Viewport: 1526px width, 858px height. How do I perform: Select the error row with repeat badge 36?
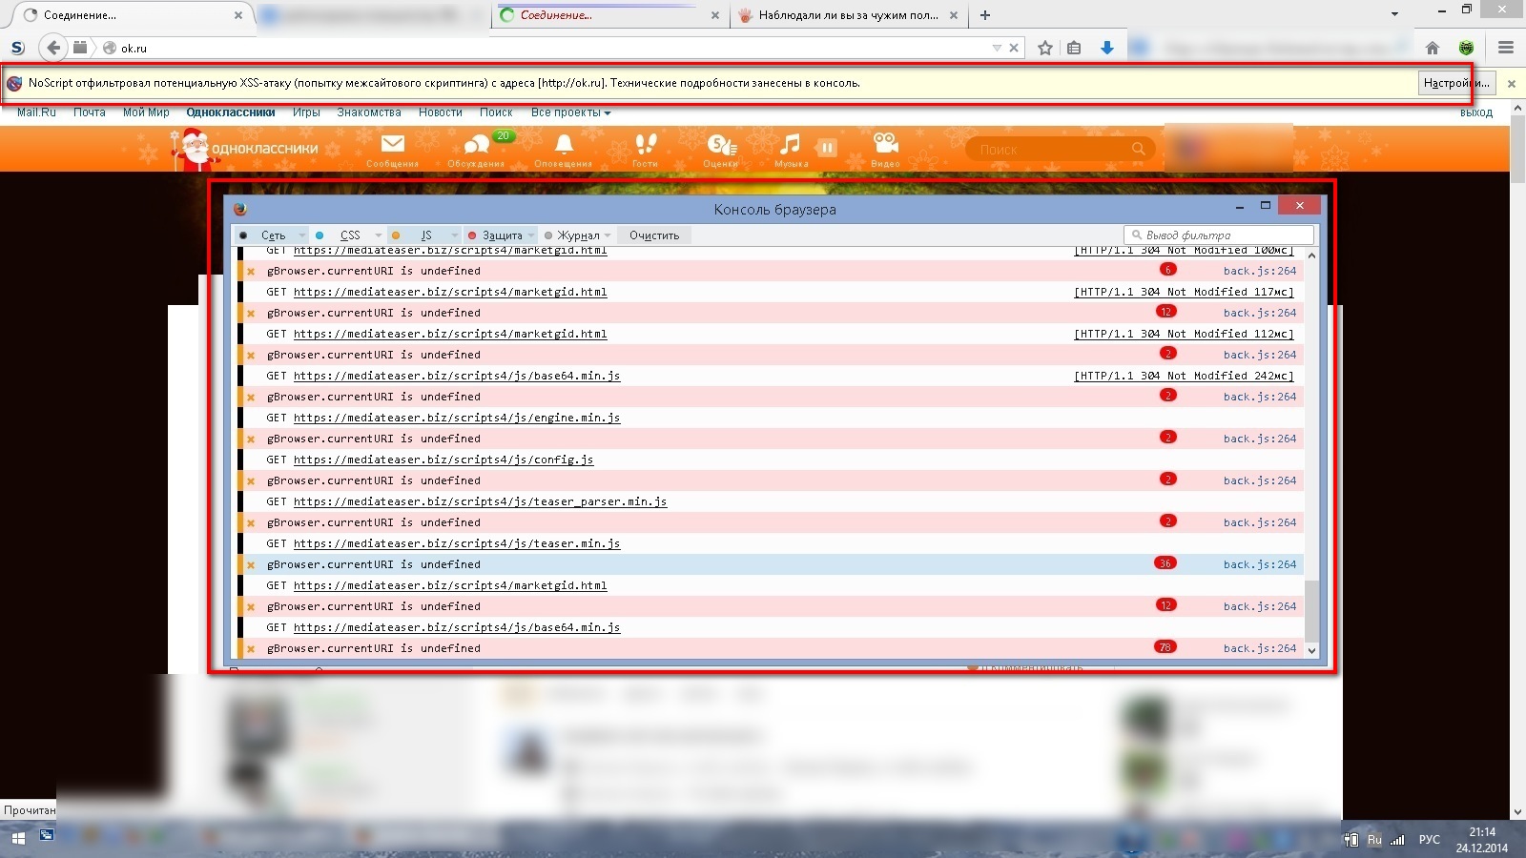pos(771,564)
